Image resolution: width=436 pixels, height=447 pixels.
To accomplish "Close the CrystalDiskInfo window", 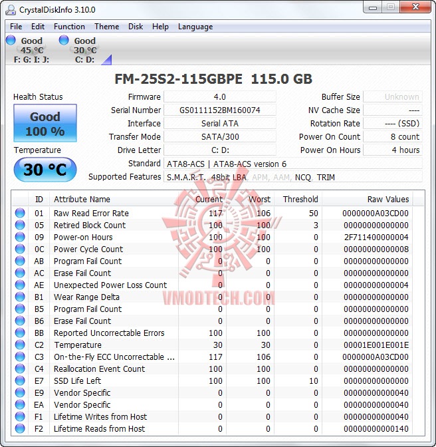I will tap(415, 7).
